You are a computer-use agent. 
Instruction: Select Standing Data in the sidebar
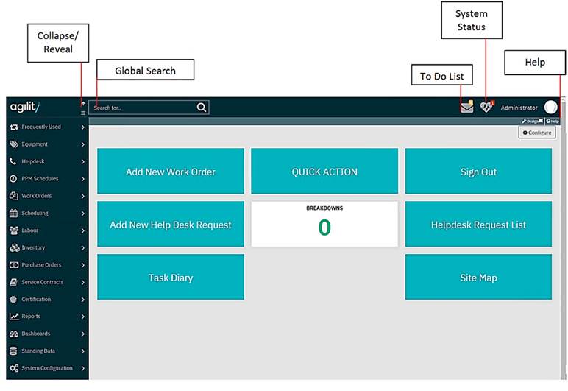pos(38,351)
